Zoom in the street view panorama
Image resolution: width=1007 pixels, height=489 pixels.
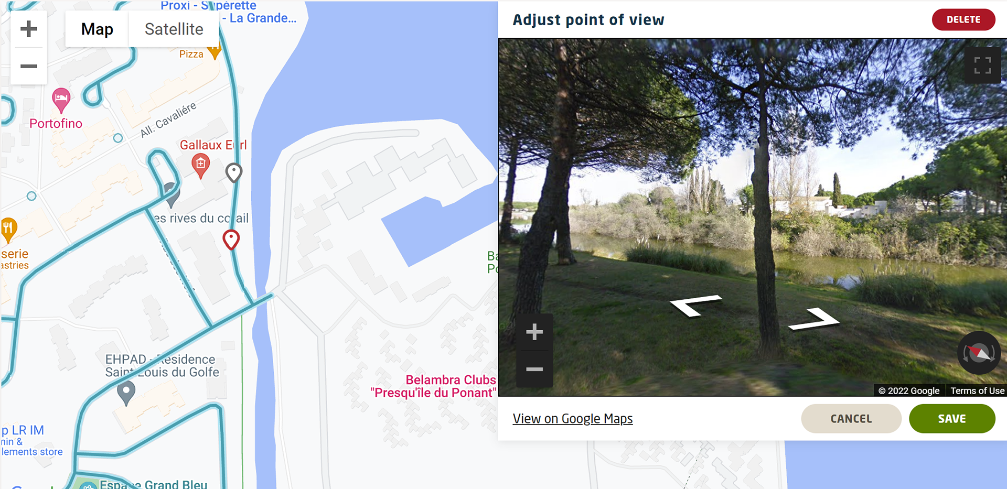[534, 332]
